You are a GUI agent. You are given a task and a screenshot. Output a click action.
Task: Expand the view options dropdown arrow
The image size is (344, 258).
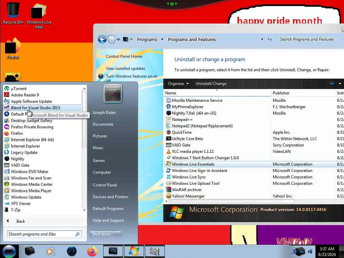point(340,84)
